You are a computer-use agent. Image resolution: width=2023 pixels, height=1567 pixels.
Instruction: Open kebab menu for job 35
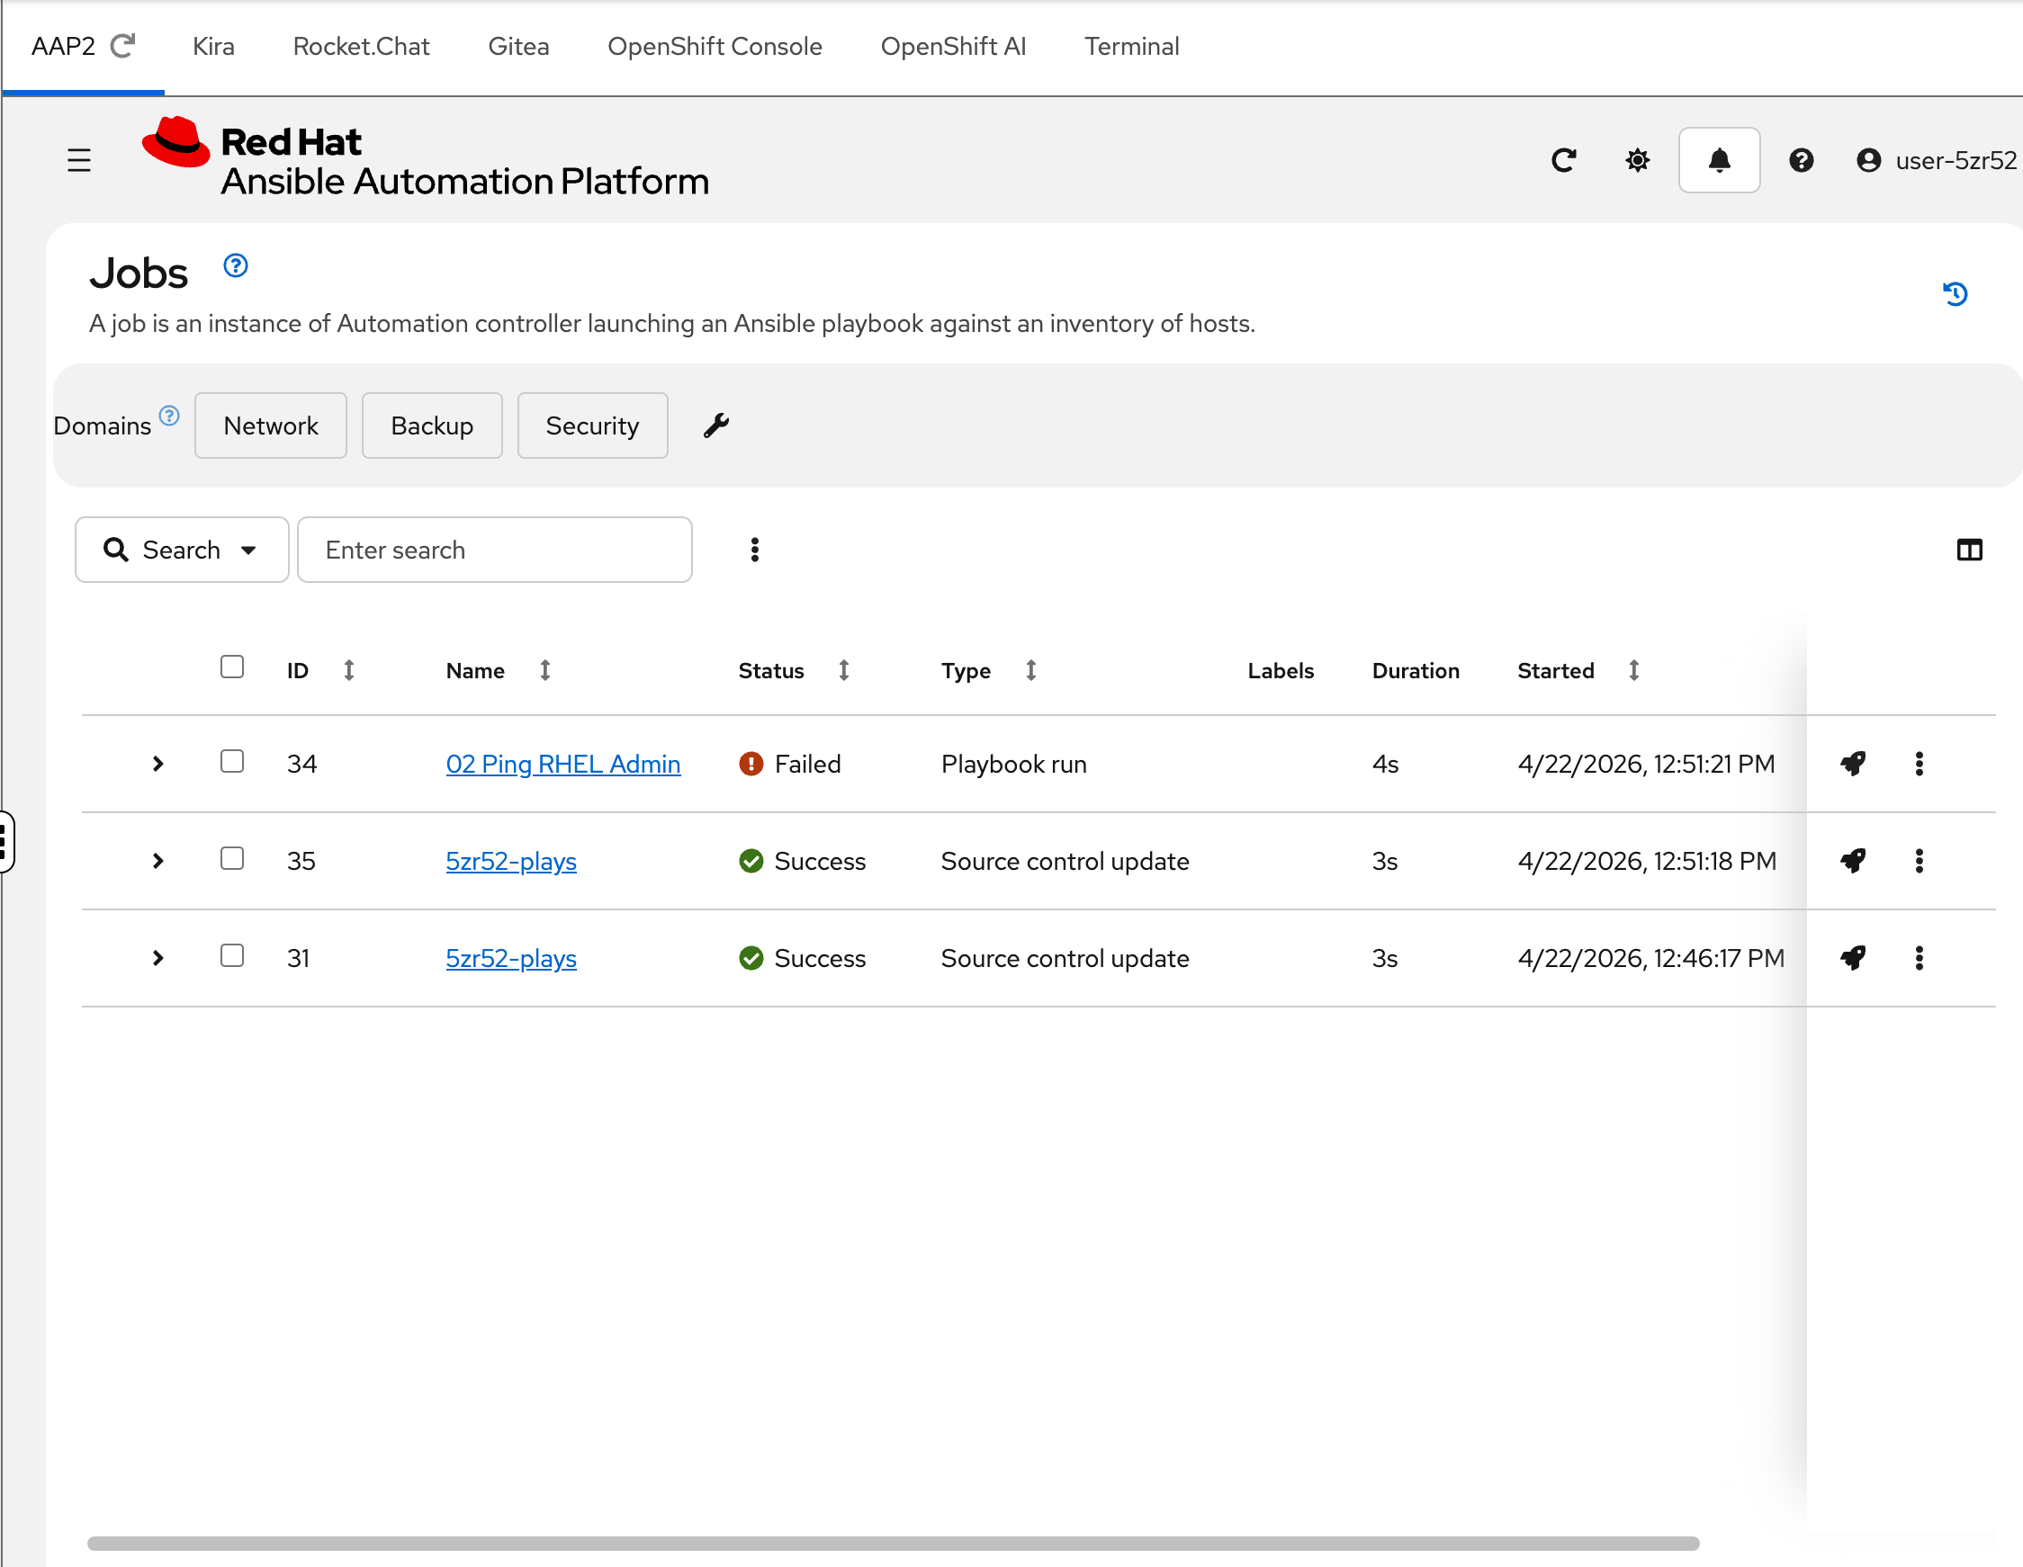point(1920,860)
